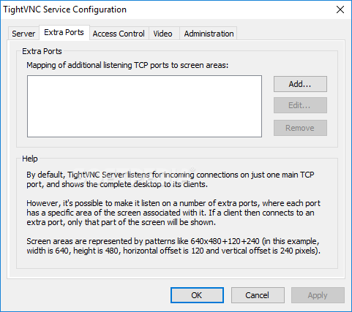Confirm settings with the OK button
The image size is (352, 312).
click(x=197, y=295)
